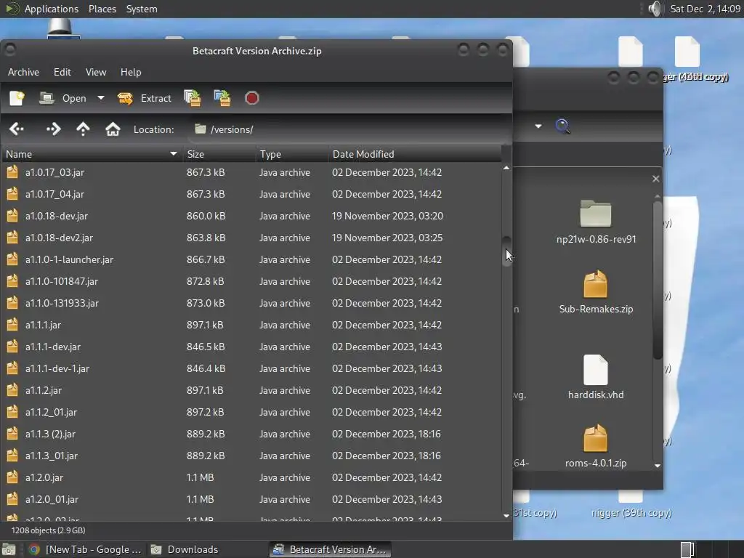This screenshot has width=744, height=558.
Task: Click the Add files icon
Action: [x=192, y=98]
